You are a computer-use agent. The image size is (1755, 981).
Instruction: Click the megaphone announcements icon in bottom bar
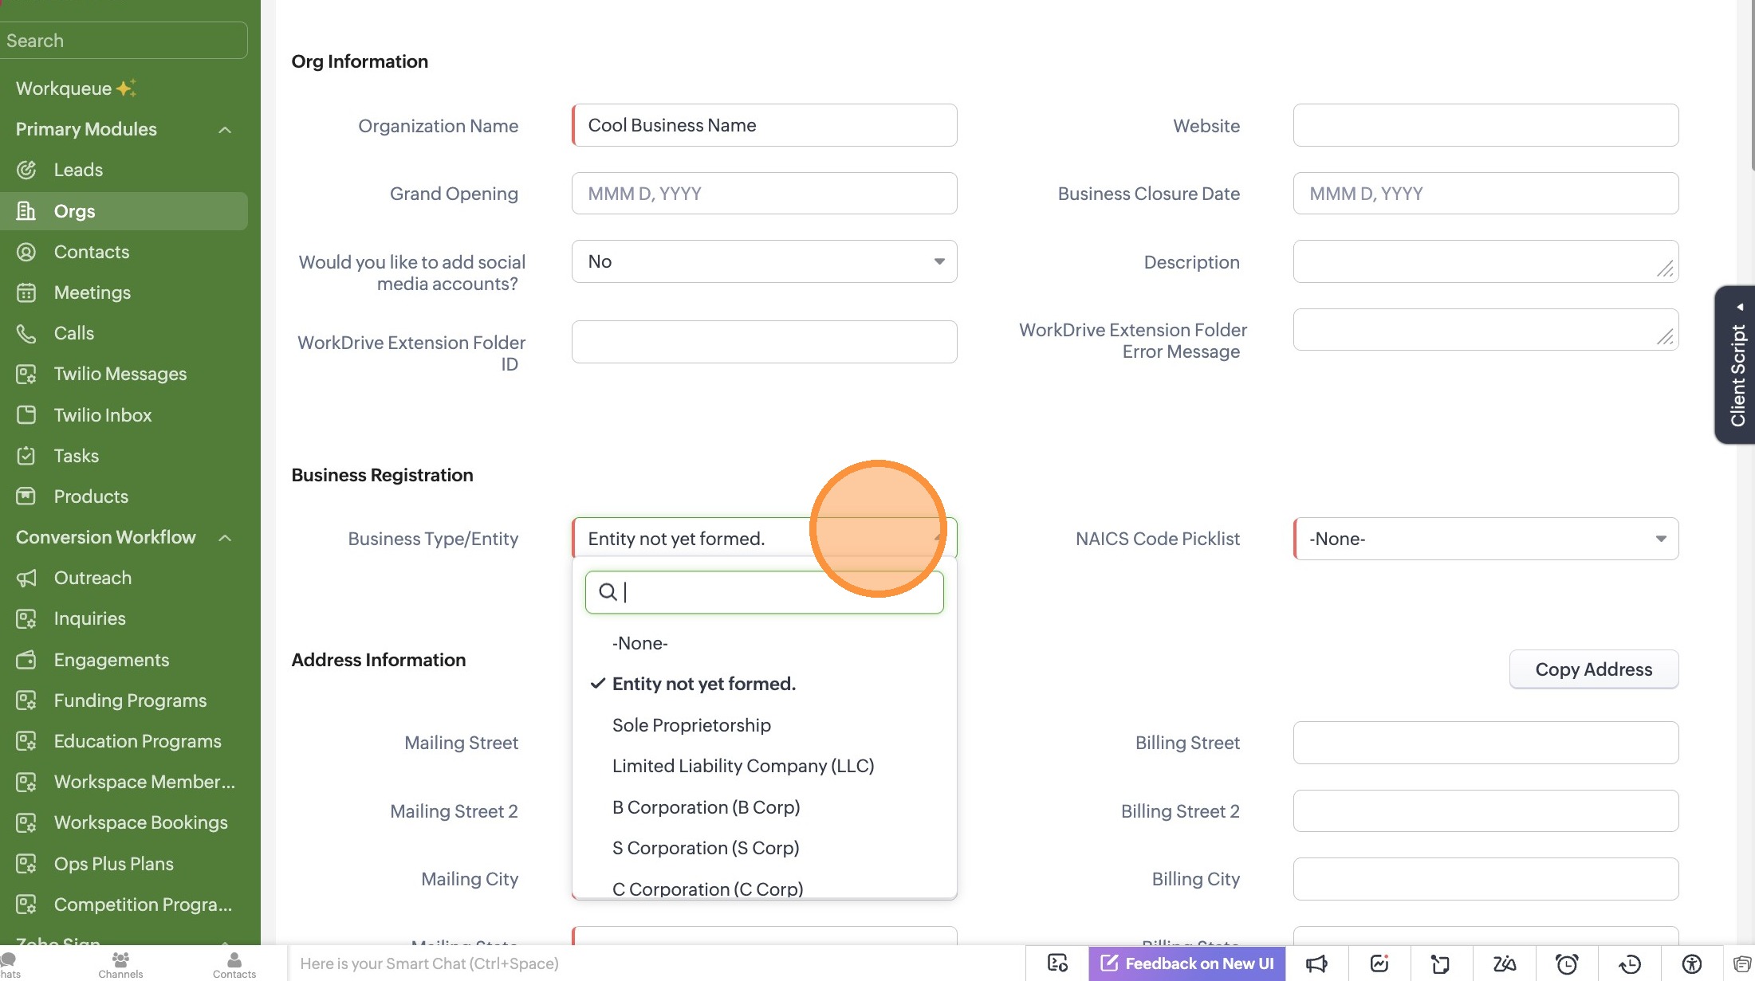click(x=1316, y=963)
